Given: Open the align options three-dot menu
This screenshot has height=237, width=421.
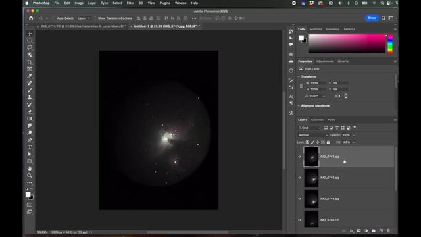Looking at the screenshot, I should [194, 18].
